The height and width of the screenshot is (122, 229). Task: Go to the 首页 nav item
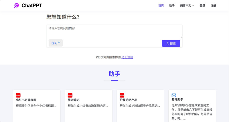tap(161, 5)
